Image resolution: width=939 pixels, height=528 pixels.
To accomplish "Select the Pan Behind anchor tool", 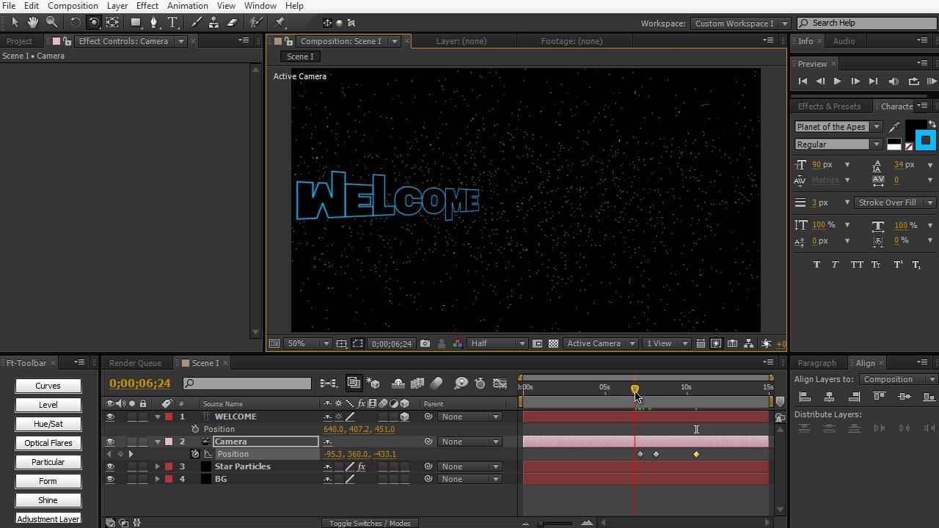I will tap(112, 23).
